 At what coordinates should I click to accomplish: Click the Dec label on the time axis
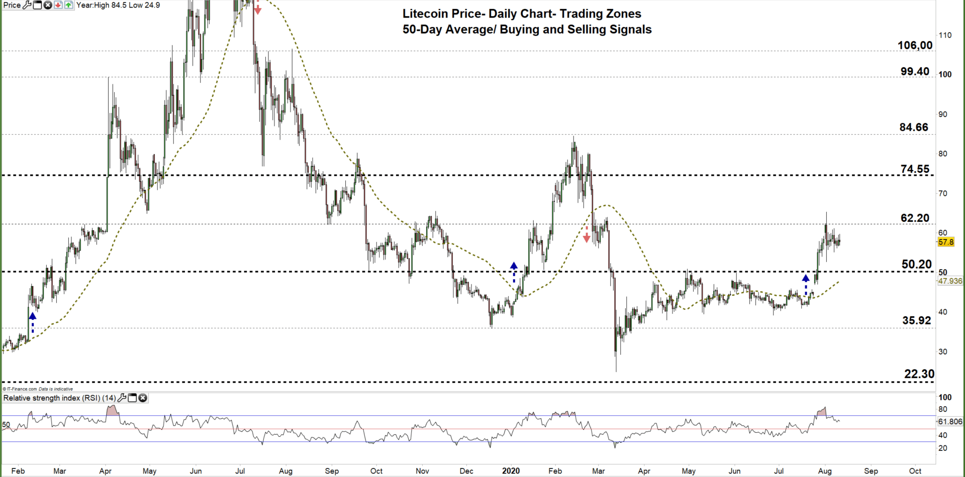coord(466,471)
